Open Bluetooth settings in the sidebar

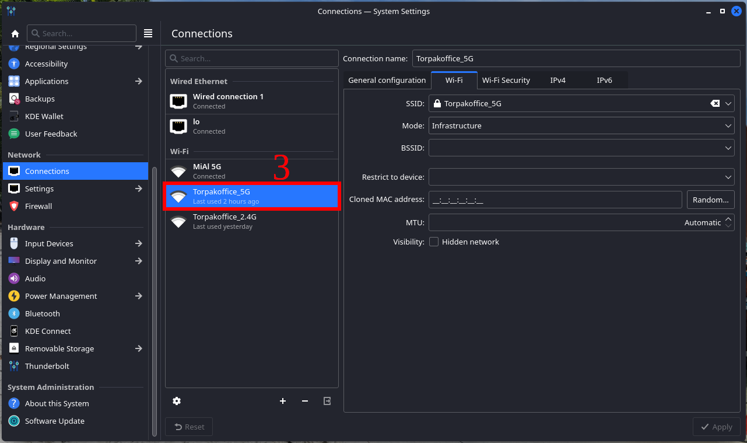(x=42, y=313)
